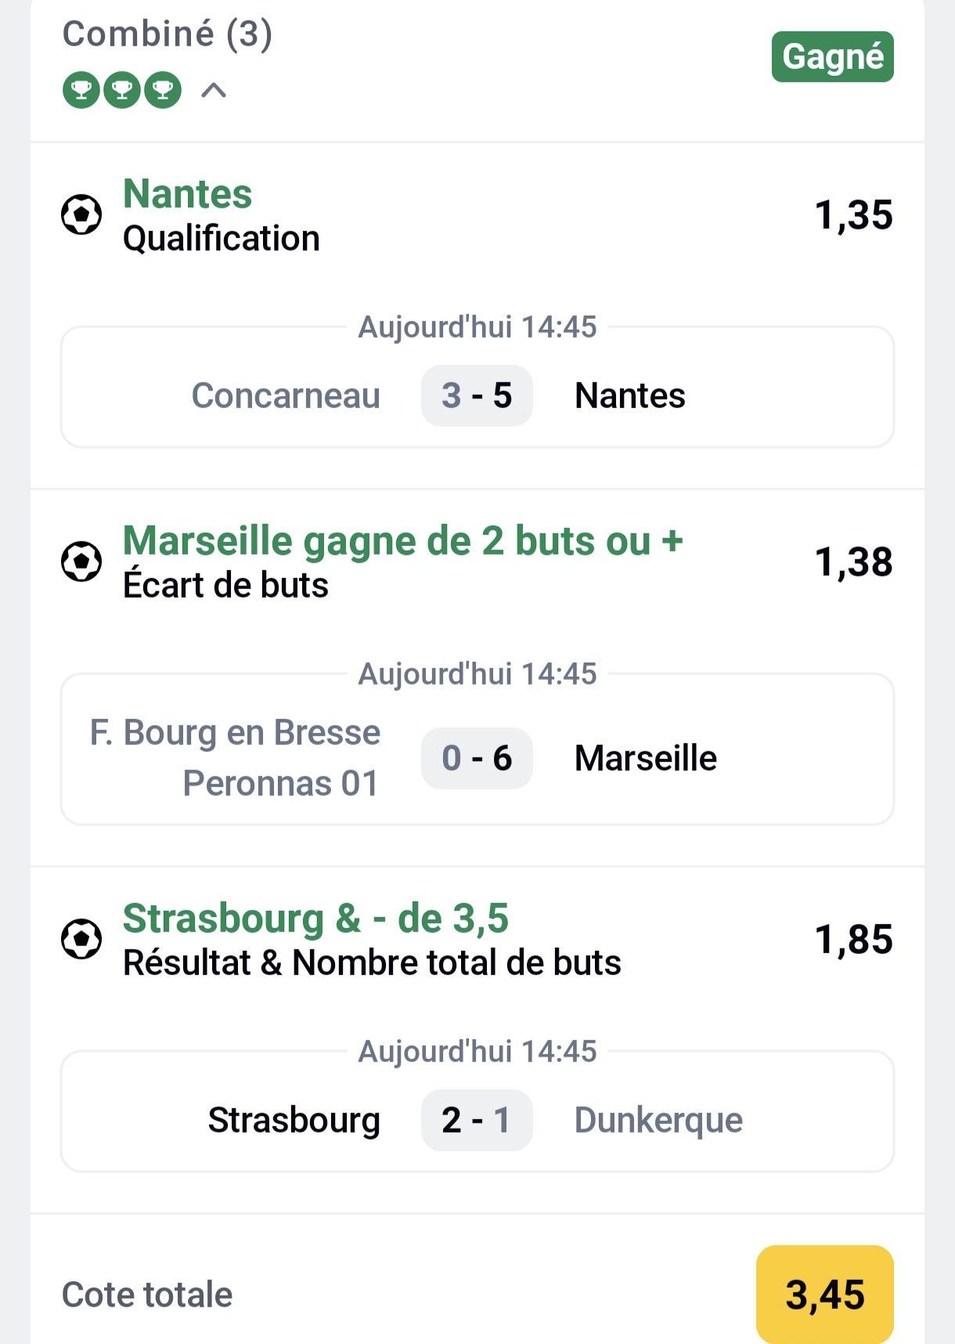Click the soccer ball icon beside Marseille bet
The image size is (955, 1344).
[81, 562]
